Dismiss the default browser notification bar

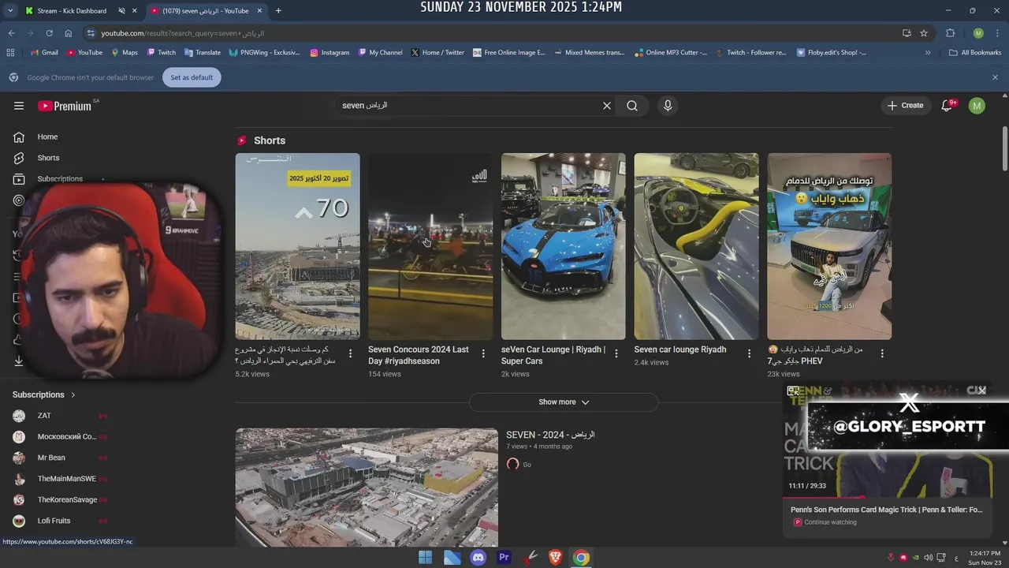click(x=995, y=77)
